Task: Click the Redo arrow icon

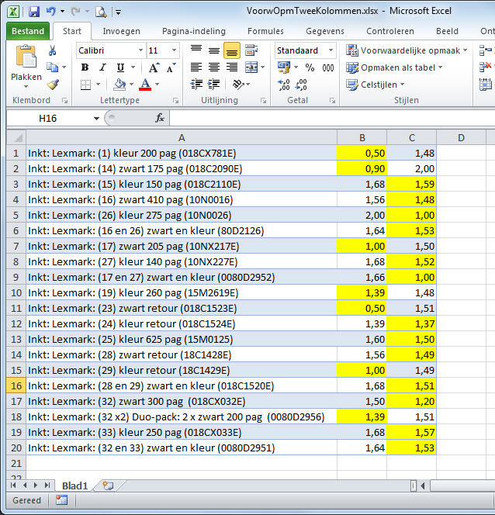Action: tap(75, 12)
